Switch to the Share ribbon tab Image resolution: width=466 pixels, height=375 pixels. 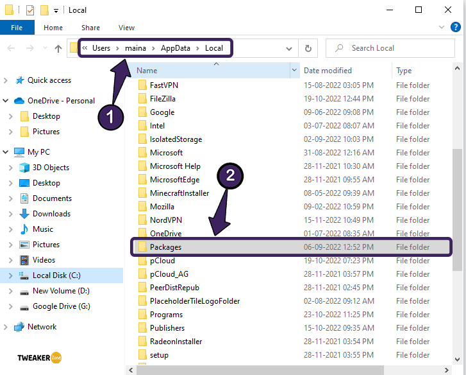[90, 28]
